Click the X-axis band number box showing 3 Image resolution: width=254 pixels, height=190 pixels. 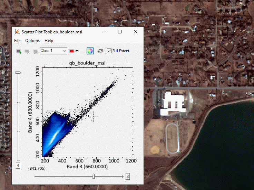click(x=127, y=177)
